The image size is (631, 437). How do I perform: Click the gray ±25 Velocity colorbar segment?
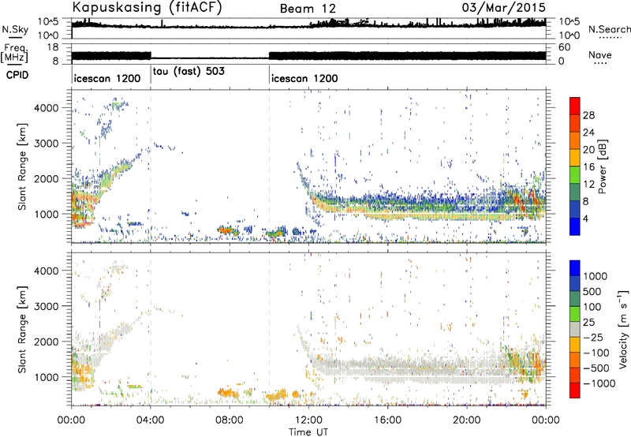pyautogui.click(x=575, y=329)
